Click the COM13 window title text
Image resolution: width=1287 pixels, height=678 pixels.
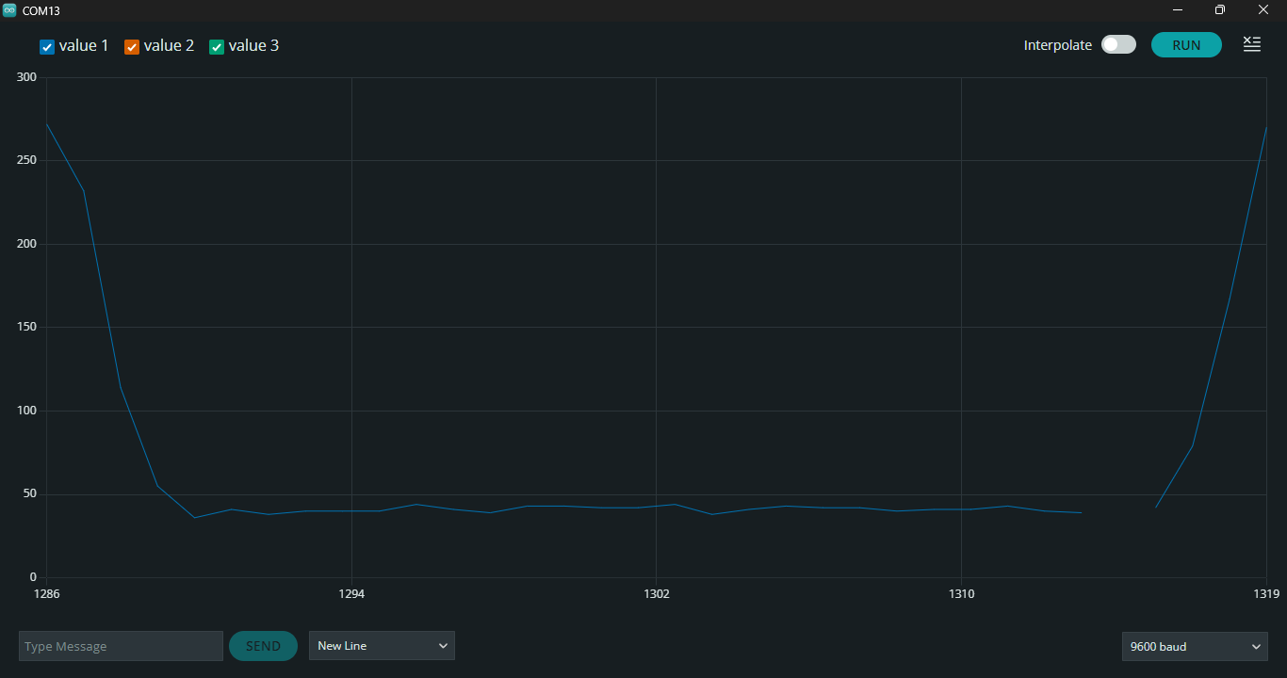click(x=41, y=10)
